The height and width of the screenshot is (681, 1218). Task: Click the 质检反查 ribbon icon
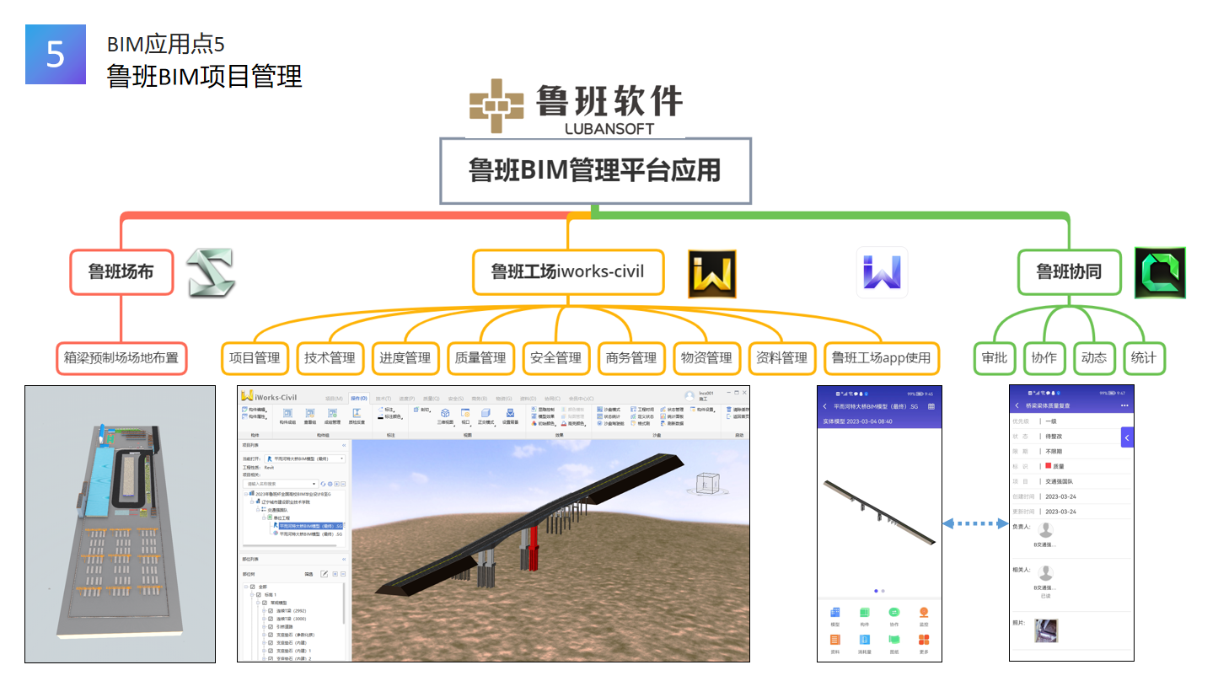click(x=357, y=413)
